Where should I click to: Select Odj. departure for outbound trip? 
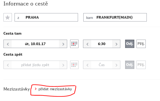130,44
